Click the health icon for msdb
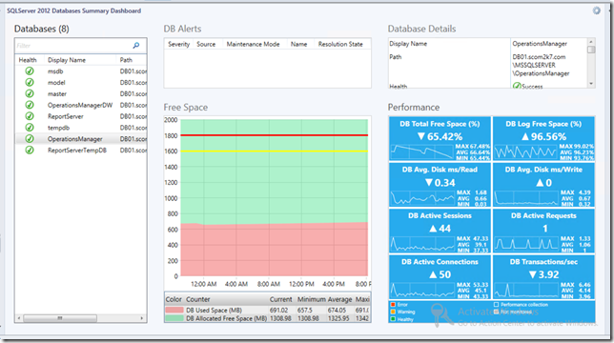614x343 pixels. (x=30, y=71)
